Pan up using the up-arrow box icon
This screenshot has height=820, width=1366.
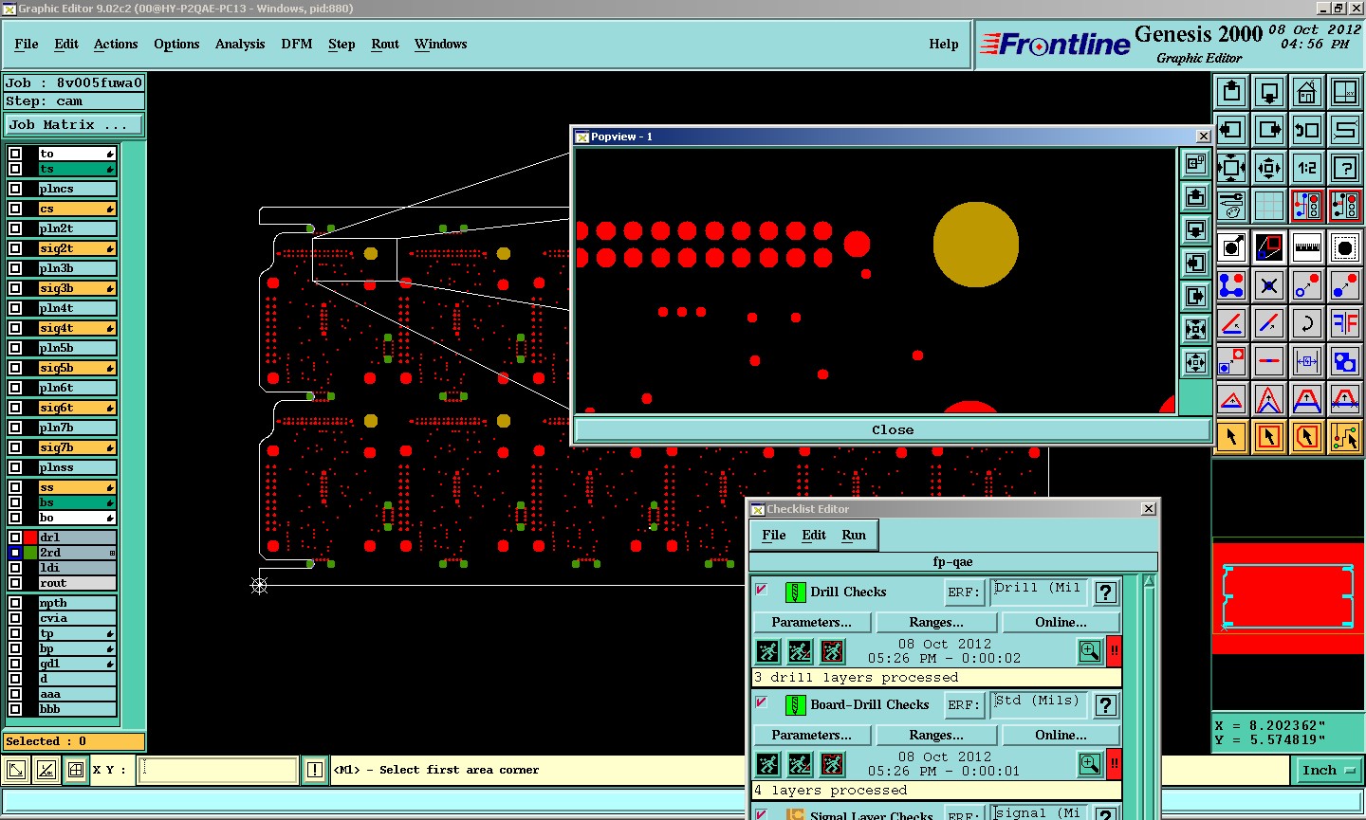tap(1231, 92)
